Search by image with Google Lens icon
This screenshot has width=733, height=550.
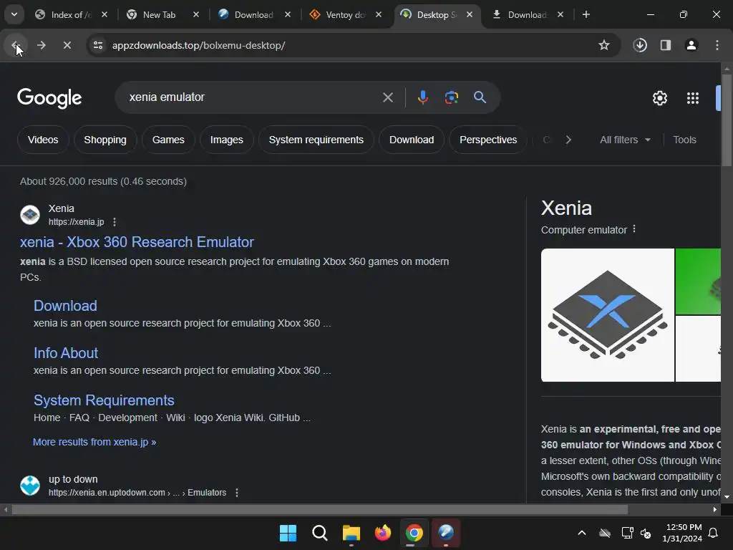click(451, 97)
